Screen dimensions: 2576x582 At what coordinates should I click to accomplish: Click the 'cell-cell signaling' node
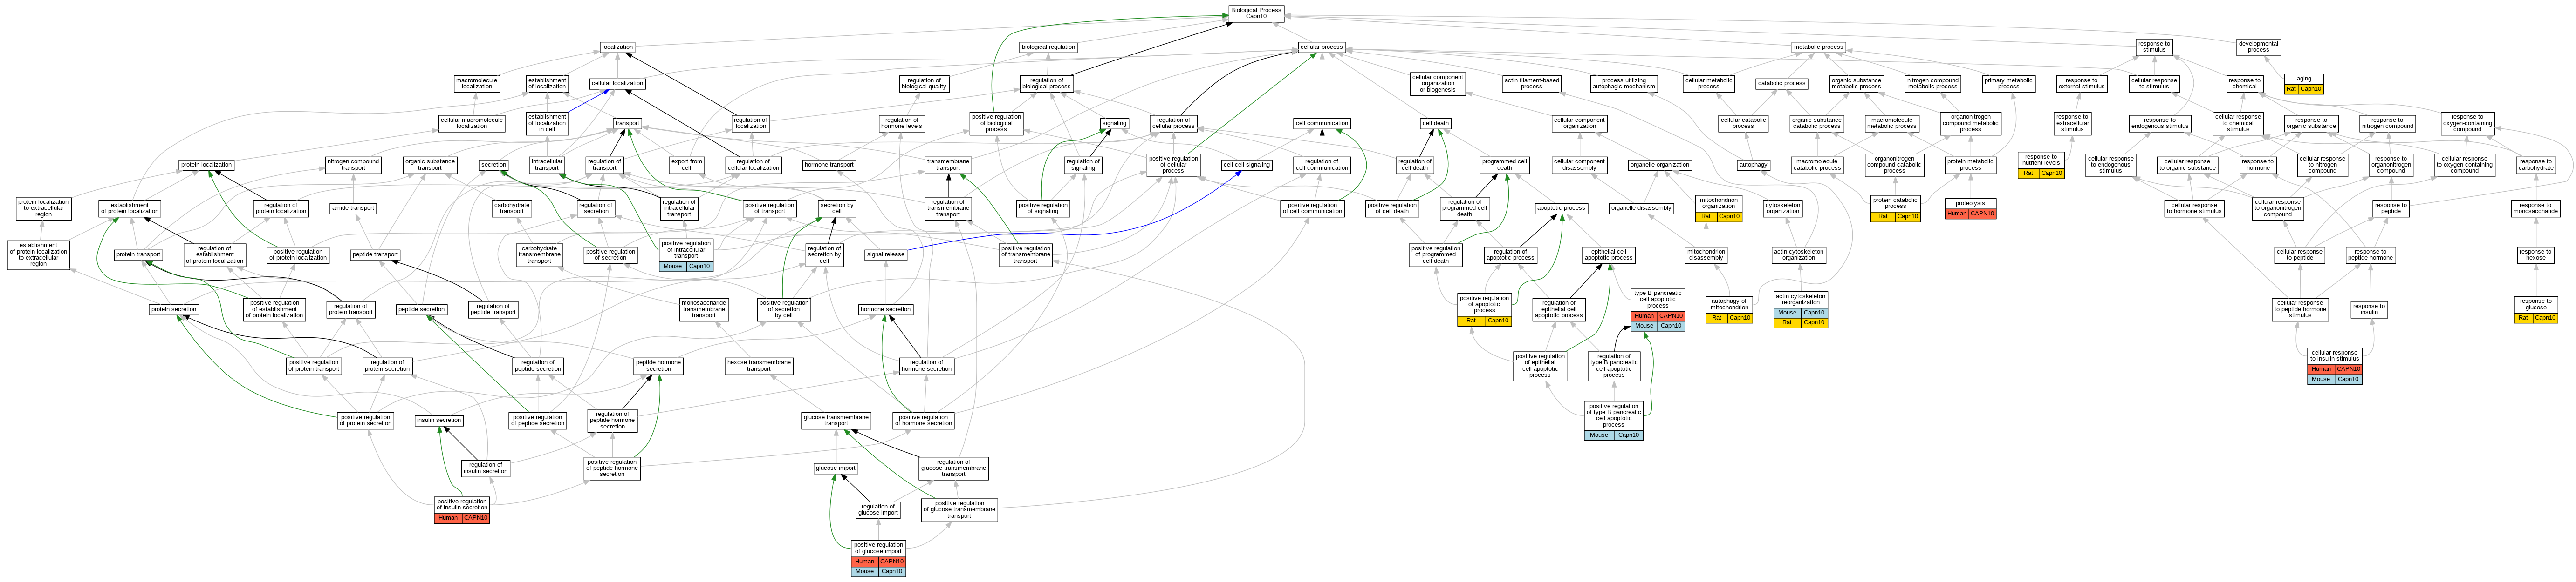(x=1246, y=165)
